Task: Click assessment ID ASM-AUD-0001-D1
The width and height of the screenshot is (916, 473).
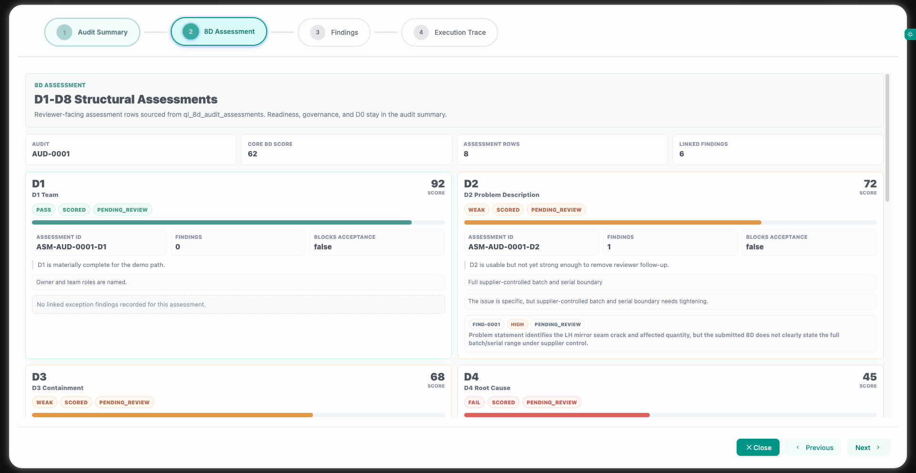Action: (x=72, y=247)
